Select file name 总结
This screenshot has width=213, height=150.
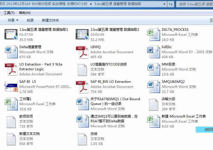94,134
